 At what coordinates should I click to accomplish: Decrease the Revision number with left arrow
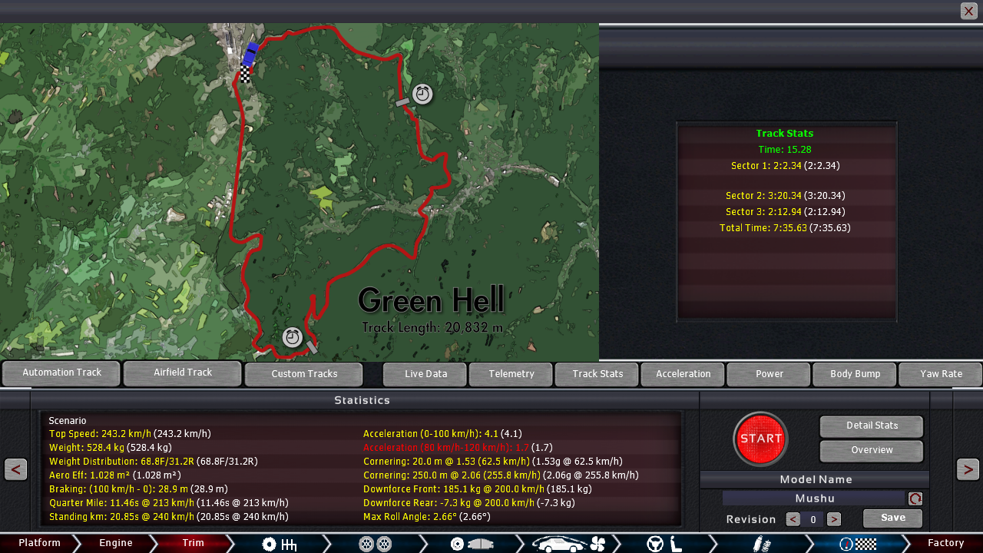pos(793,519)
